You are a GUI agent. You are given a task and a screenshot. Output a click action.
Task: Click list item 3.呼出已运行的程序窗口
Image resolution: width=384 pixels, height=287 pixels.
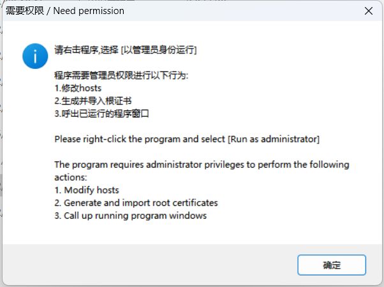click(101, 114)
